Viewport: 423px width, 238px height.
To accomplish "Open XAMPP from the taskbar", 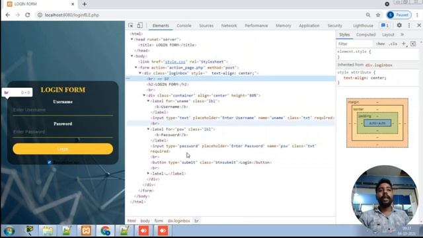I will [x=86, y=231].
